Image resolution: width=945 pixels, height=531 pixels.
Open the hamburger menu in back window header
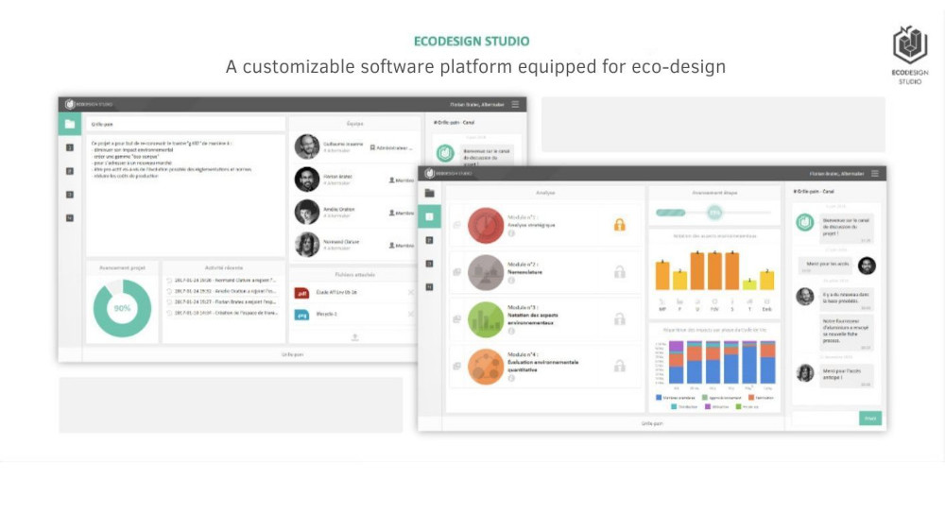coord(515,104)
